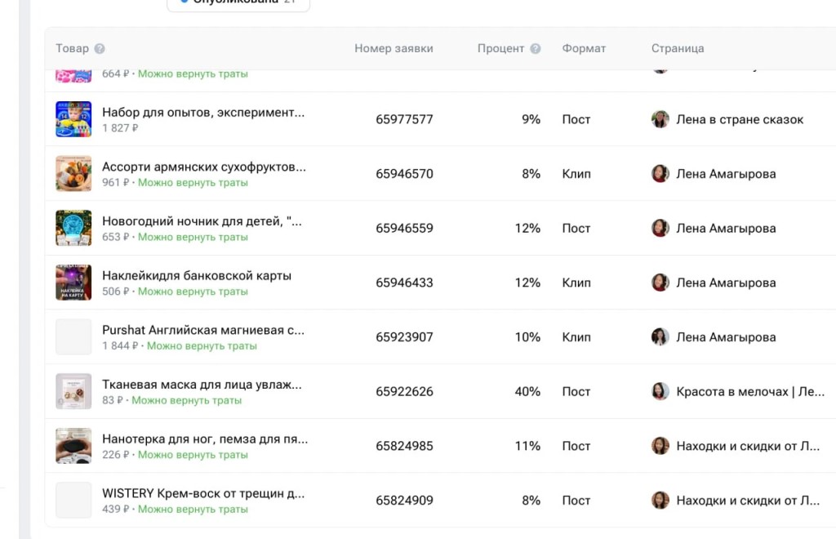Image resolution: width=836 pixels, height=539 pixels.
Task: Click avatar in request 65946433 row
Action: click(660, 283)
